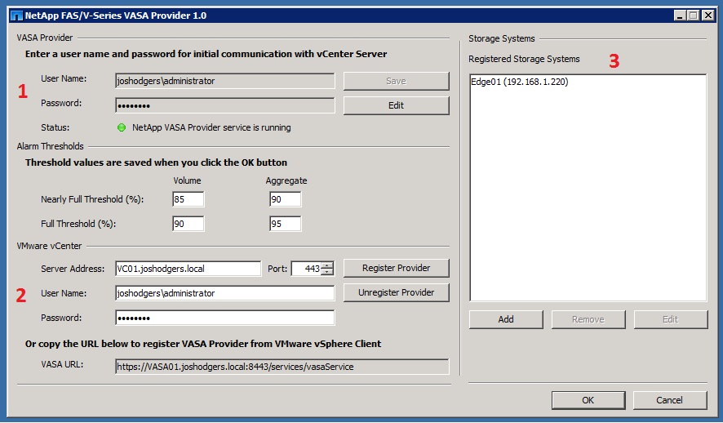Click the VMware vCenter User Name field

[224, 293]
